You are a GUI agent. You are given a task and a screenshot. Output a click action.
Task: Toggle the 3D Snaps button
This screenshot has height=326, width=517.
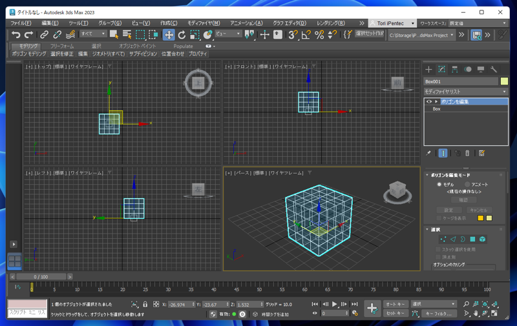[x=293, y=35]
